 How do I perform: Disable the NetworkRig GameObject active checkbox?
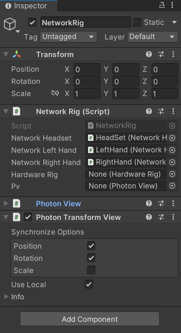32,22
